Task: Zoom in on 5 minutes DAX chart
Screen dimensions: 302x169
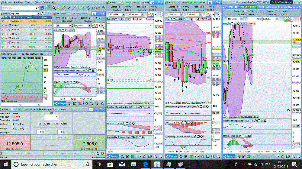Action: point(218,156)
